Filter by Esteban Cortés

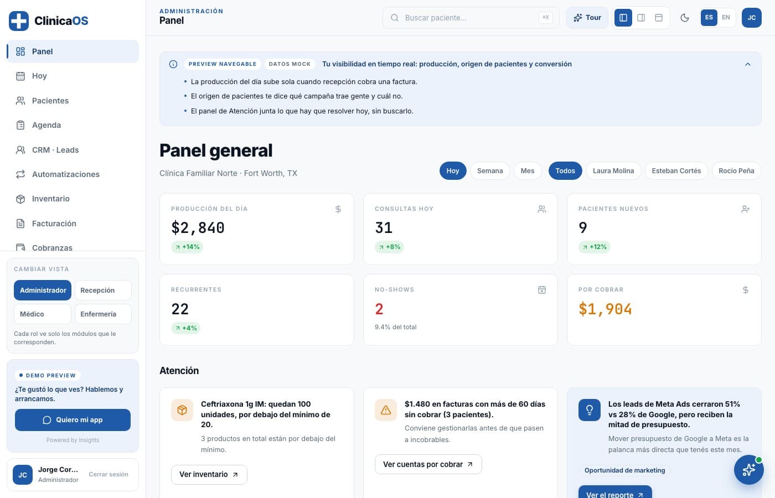[x=676, y=171]
